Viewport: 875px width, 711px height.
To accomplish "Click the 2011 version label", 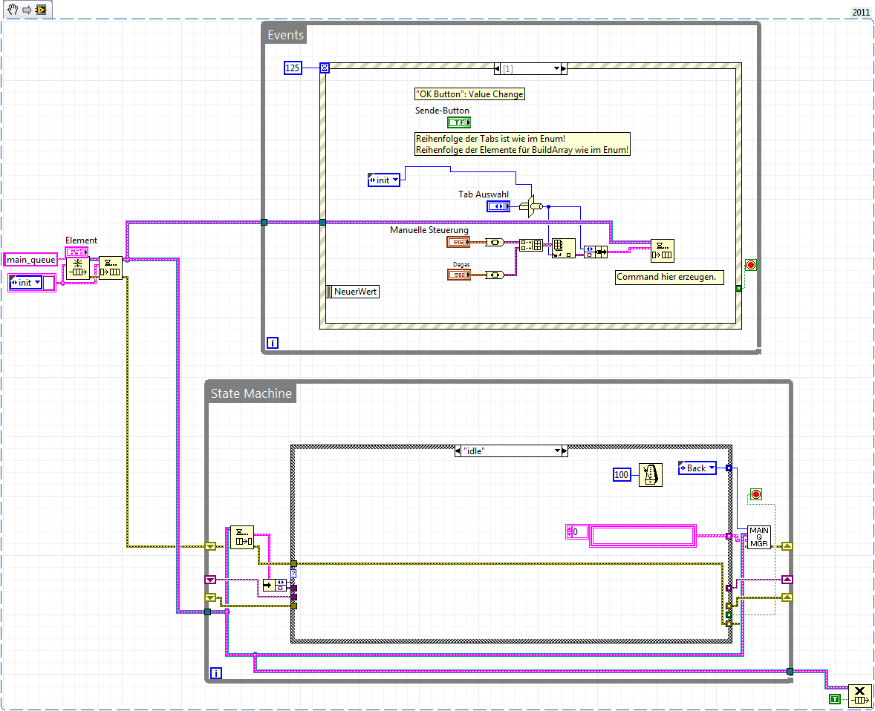I will click(x=861, y=13).
